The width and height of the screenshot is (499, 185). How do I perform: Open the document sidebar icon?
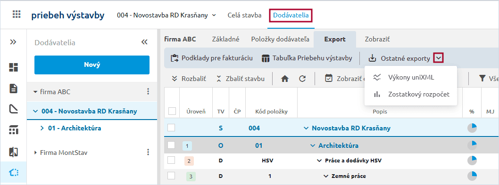13,88
